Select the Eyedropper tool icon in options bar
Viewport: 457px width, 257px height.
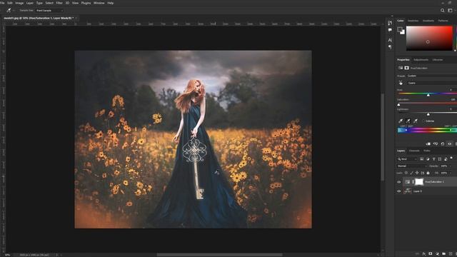pyautogui.click(x=9, y=10)
